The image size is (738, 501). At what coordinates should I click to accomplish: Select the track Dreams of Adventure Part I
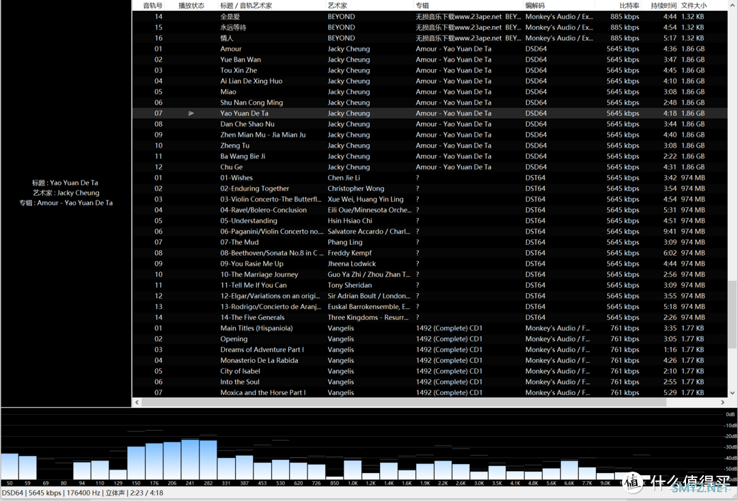pyautogui.click(x=262, y=350)
